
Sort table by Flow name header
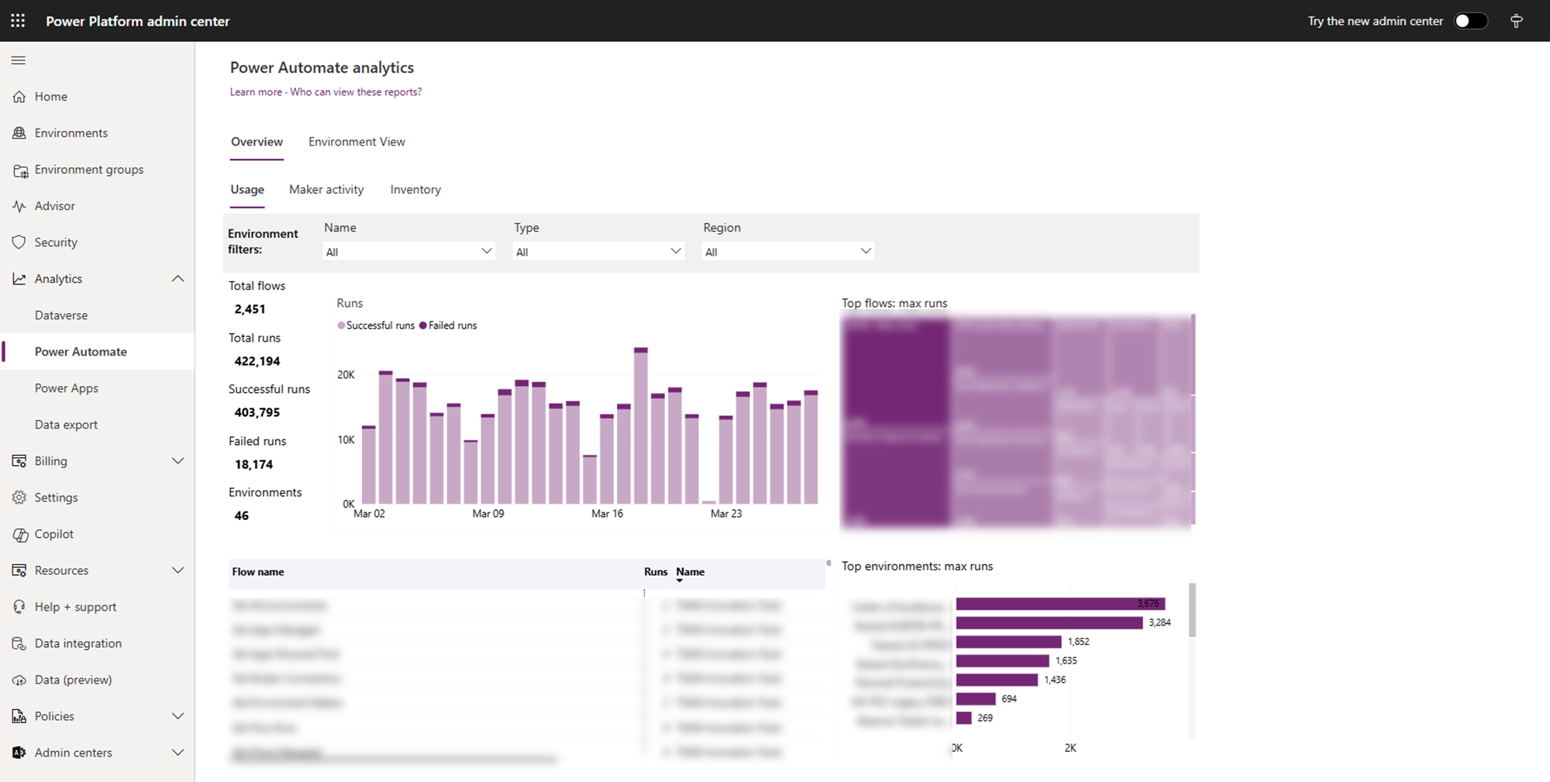click(x=258, y=572)
